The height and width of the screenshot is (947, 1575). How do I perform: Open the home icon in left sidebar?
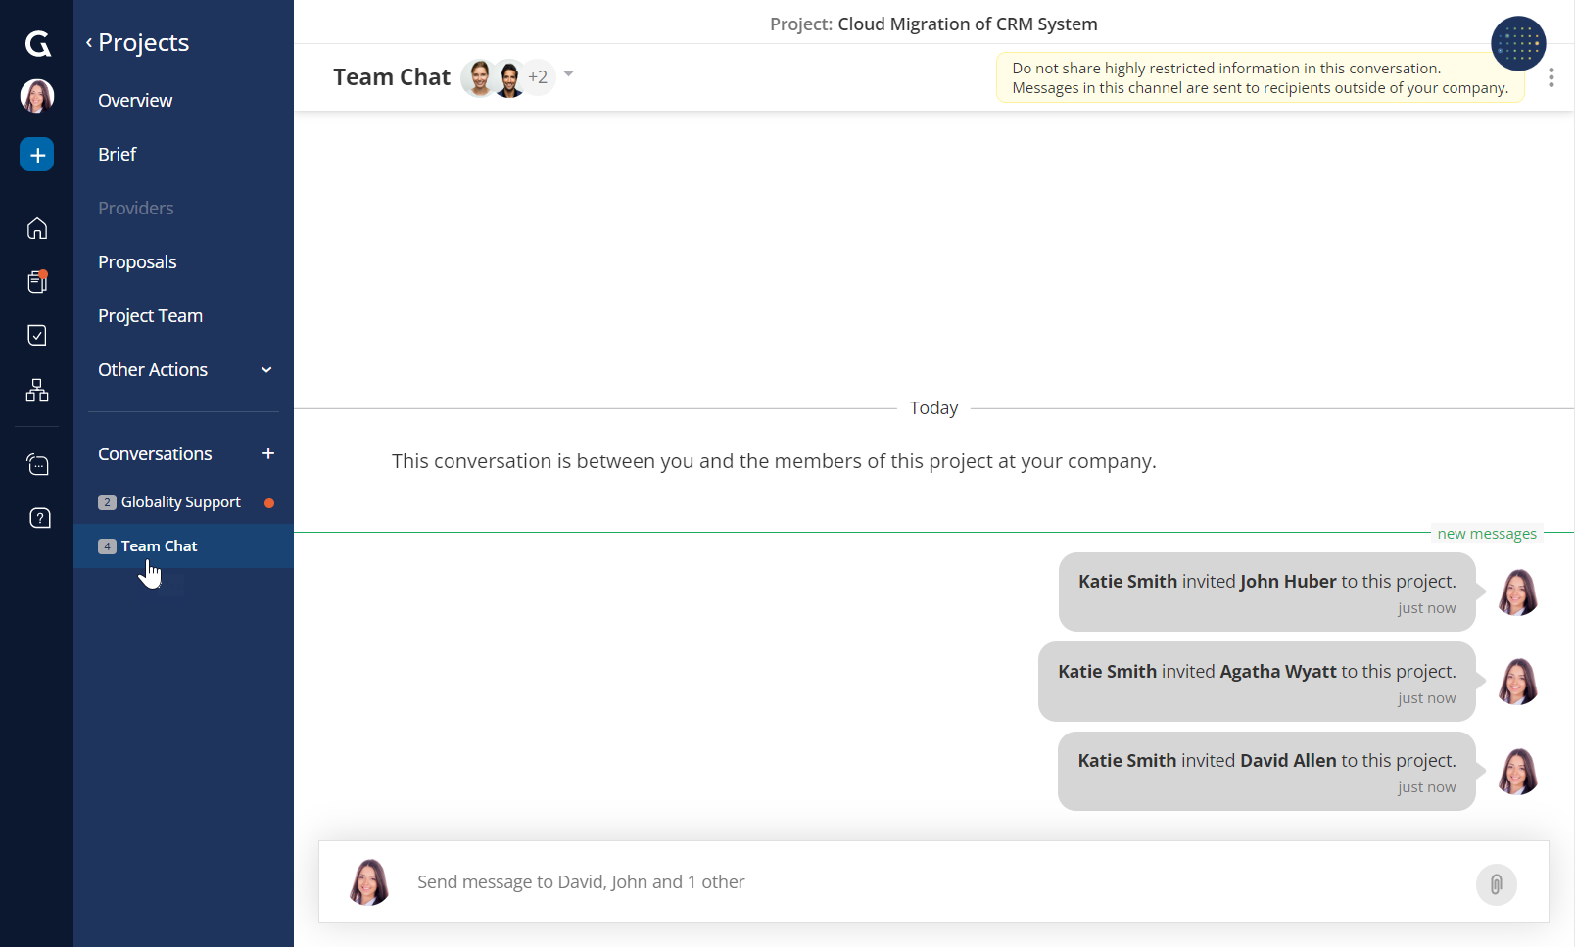tap(36, 227)
